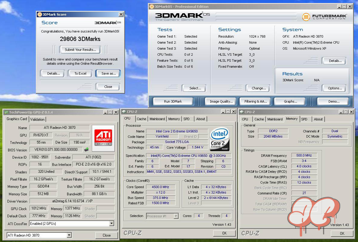Image resolution: width=358 pixels, height=242 pixels.
Task: Click the CAS# Latency value 4.0 clocks
Action: [x=304, y=166]
